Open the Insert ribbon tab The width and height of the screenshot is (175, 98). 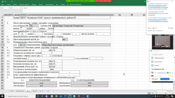point(15,4)
